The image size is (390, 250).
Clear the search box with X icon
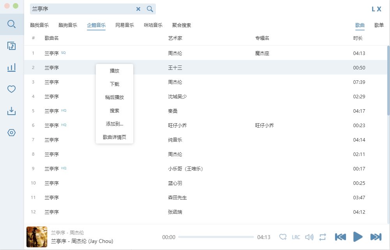tap(138, 9)
